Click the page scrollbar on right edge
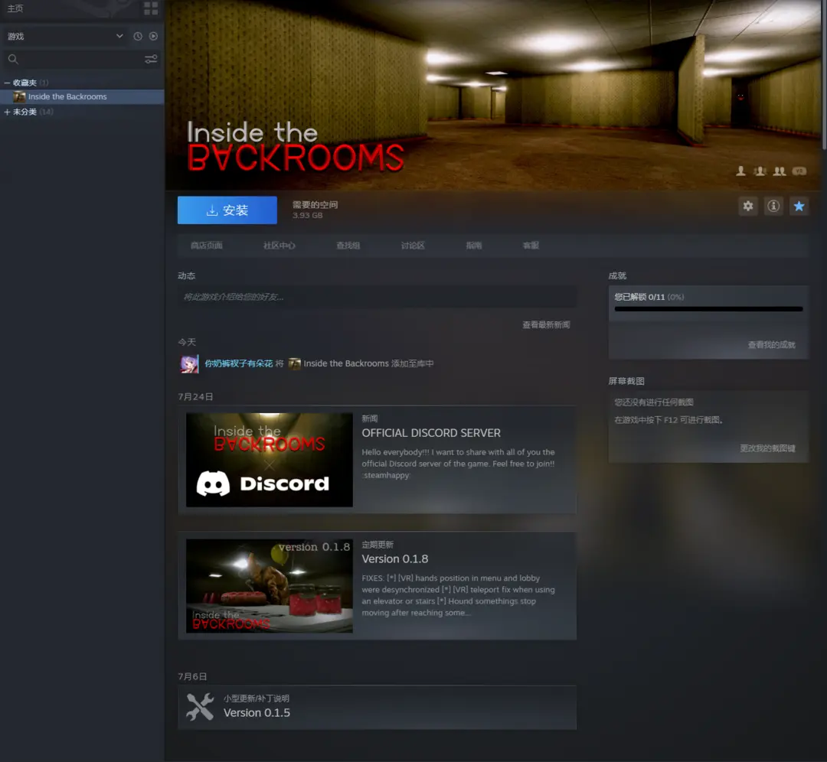The height and width of the screenshot is (762, 827). 824,77
